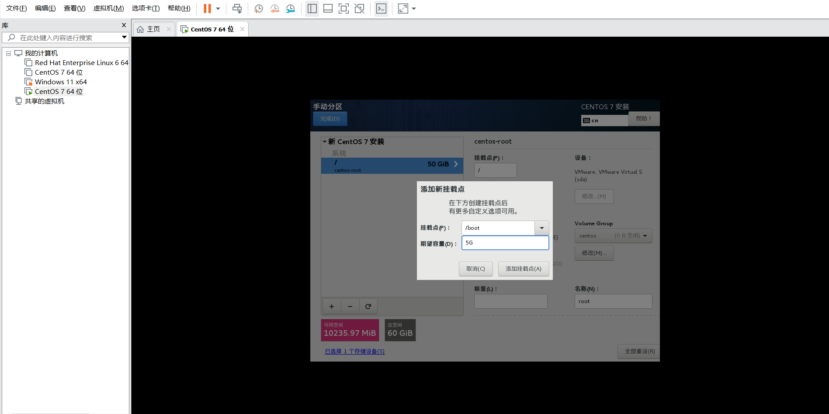This screenshot has width=829, height=414.
Task: Remove the selected mount point with minus icon
Action: point(350,307)
